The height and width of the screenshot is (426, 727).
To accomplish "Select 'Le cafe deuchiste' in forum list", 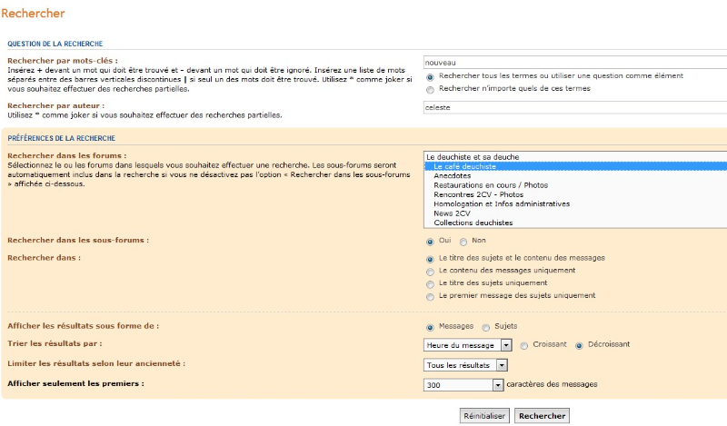I will 464,166.
